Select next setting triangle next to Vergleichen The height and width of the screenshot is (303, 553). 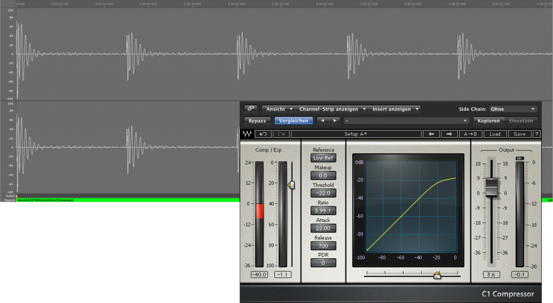(x=335, y=120)
